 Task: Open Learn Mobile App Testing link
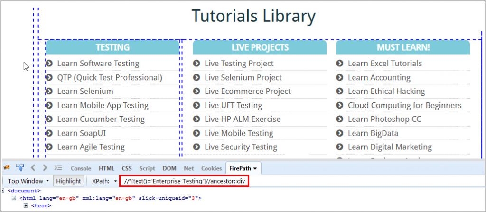(103, 105)
